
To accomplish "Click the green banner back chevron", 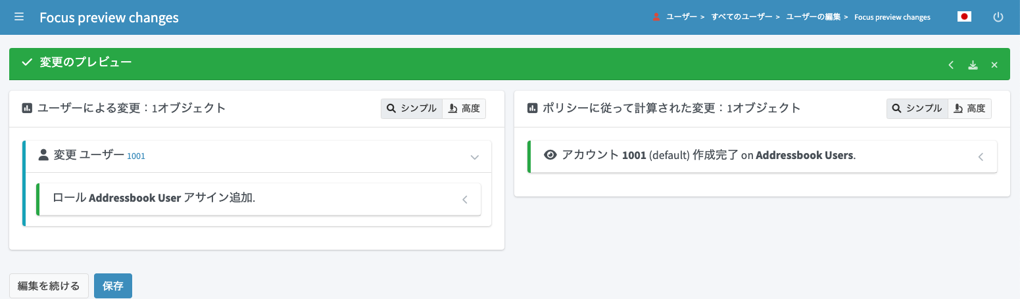I will (x=951, y=64).
